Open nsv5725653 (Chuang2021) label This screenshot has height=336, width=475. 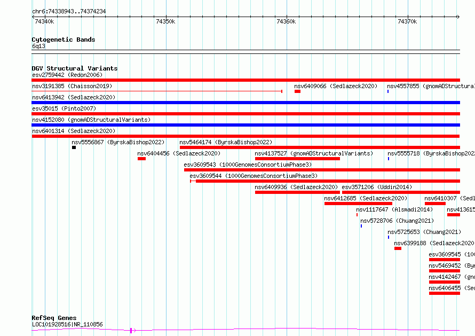[x=424, y=232]
